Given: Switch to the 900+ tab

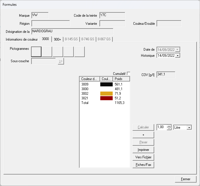Looking at the screenshot, I should click(57, 39).
